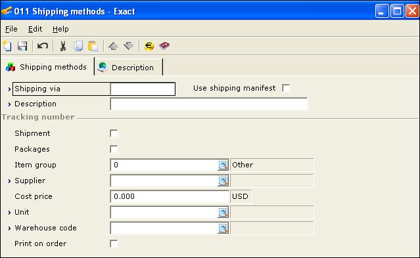Click the Paste clipboard icon

93,46
